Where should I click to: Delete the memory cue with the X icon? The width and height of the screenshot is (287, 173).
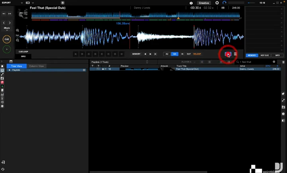[x=155, y=54]
